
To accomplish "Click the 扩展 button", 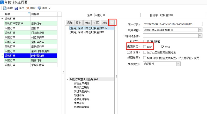I will [96, 22].
